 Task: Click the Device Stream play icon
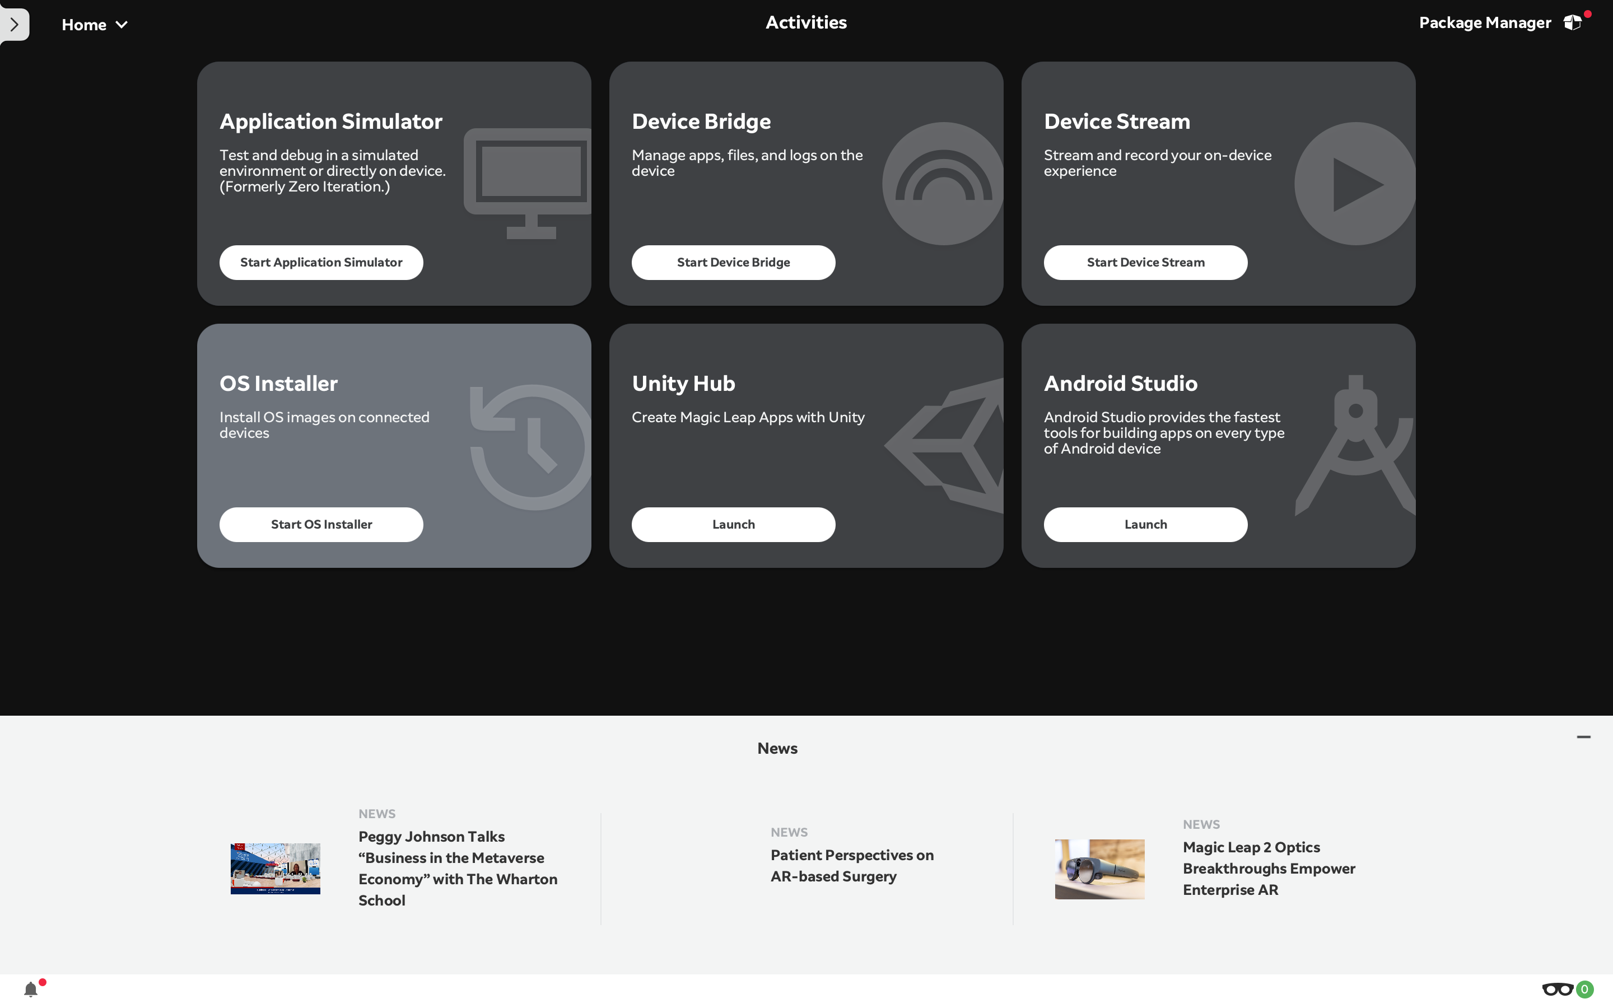coord(1354,183)
